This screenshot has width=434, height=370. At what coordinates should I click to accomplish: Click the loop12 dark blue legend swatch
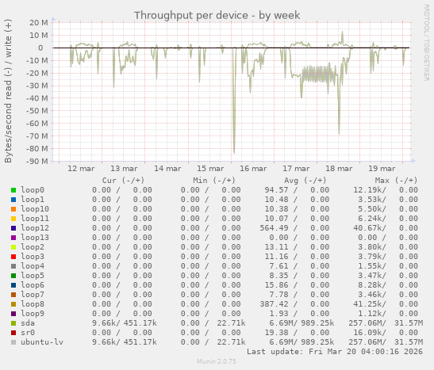point(13,228)
